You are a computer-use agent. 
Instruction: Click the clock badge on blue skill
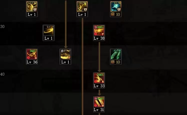[119, 9]
